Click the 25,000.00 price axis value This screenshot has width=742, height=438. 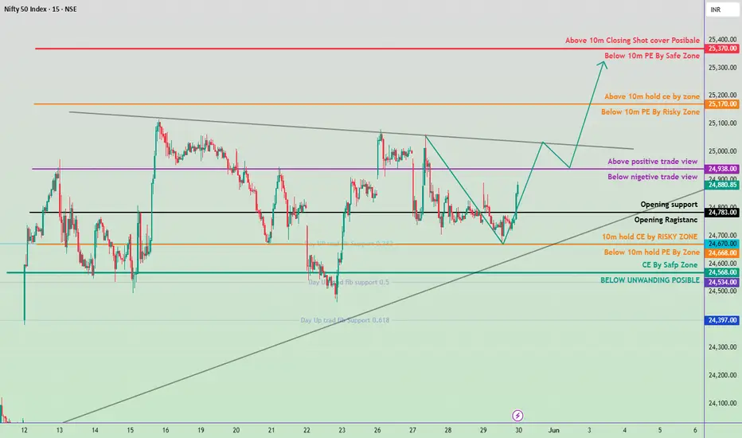(x=722, y=151)
